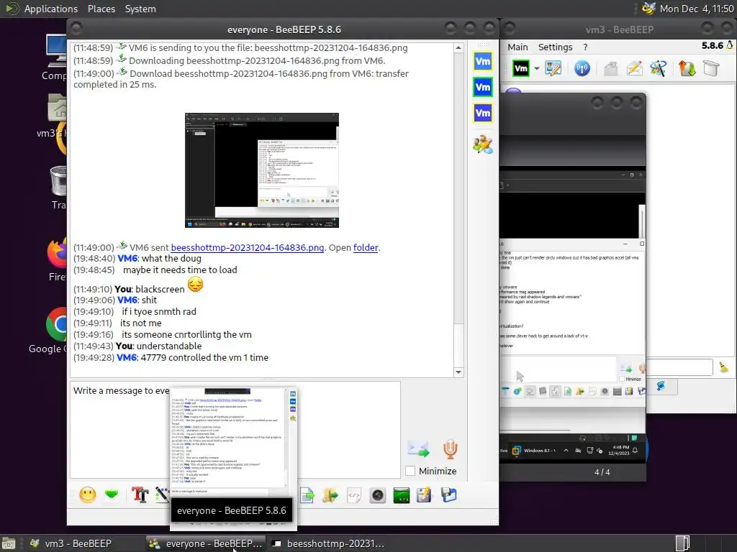This screenshot has width=737, height=552.
Task: Click the blue icon button below vm3 search field
Action: [661, 386]
